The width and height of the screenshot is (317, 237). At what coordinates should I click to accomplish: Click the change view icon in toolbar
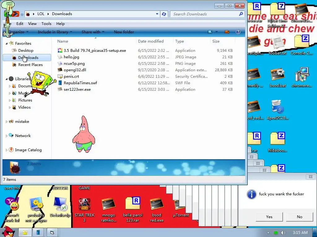(210, 32)
